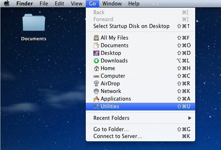Click the Home house icon
Viewport: 221px width, 150px height.
tap(96, 68)
